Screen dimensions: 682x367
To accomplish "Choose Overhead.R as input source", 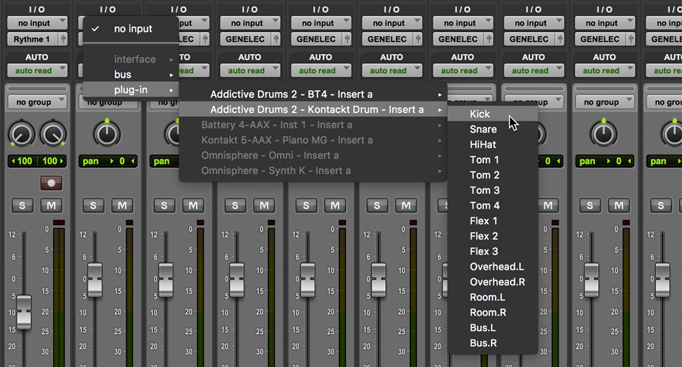I will point(493,282).
